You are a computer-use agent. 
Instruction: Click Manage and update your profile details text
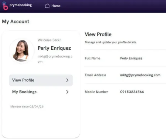point(111,42)
